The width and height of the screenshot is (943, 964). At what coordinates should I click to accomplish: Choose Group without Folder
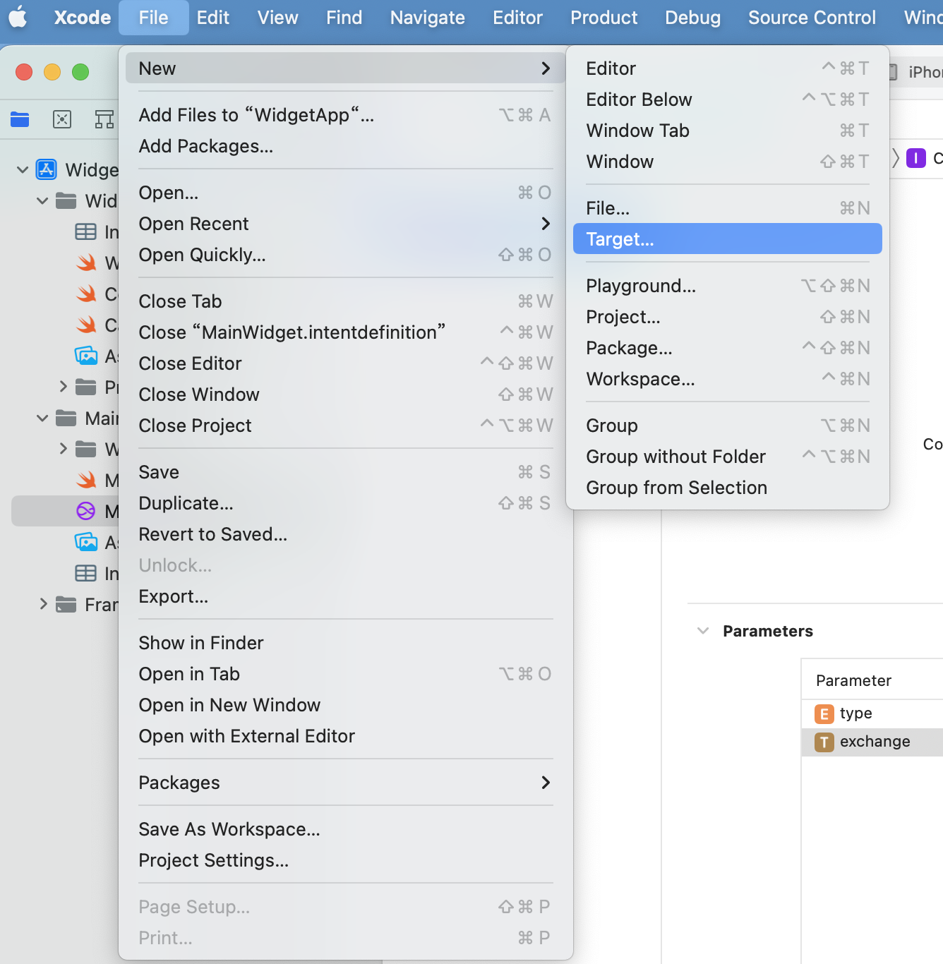click(x=728, y=456)
